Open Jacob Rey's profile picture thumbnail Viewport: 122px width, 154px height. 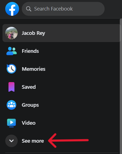12,33
